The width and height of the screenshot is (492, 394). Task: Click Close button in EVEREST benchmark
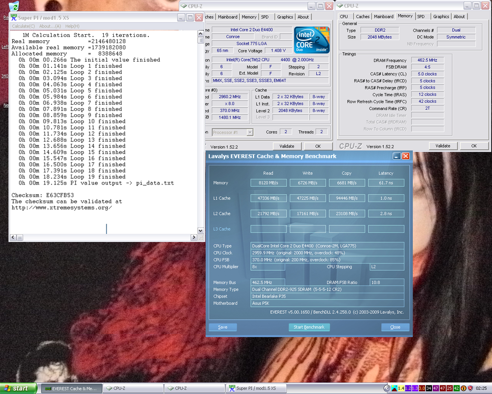click(x=395, y=327)
